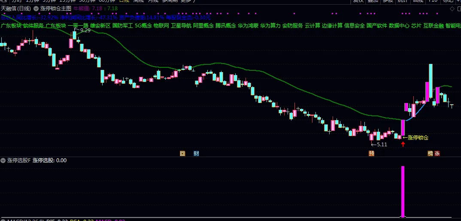Click the 5.11 low price label

382,144
